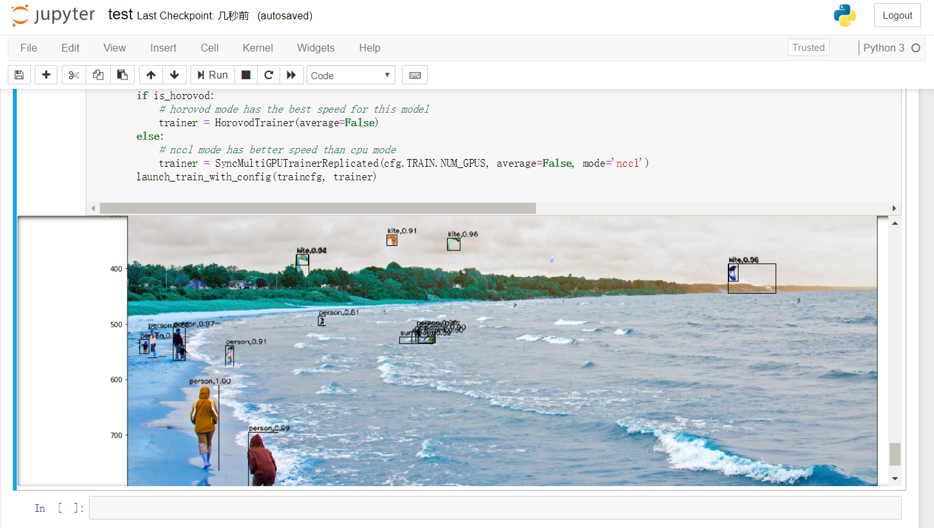Click the 'nccl mode has better speed' comment
Image resolution: width=934 pixels, height=528 pixels.
[x=278, y=149]
